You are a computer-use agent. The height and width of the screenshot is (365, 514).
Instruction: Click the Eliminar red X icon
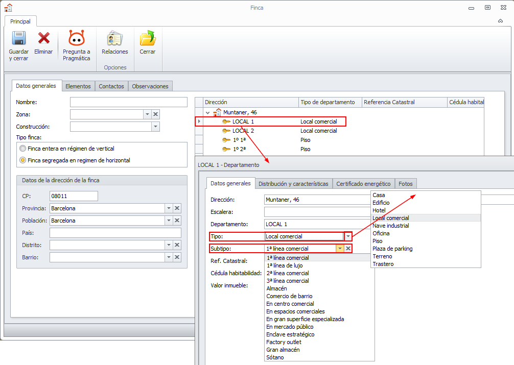click(44, 39)
